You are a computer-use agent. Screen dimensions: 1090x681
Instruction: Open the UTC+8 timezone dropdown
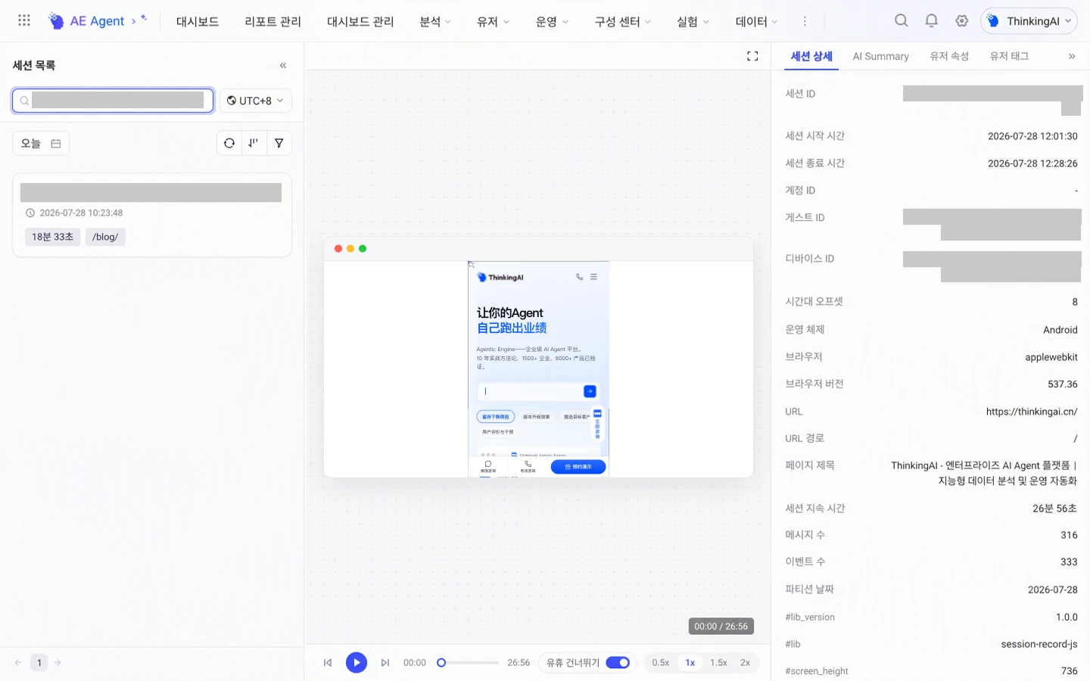click(256, 101)
